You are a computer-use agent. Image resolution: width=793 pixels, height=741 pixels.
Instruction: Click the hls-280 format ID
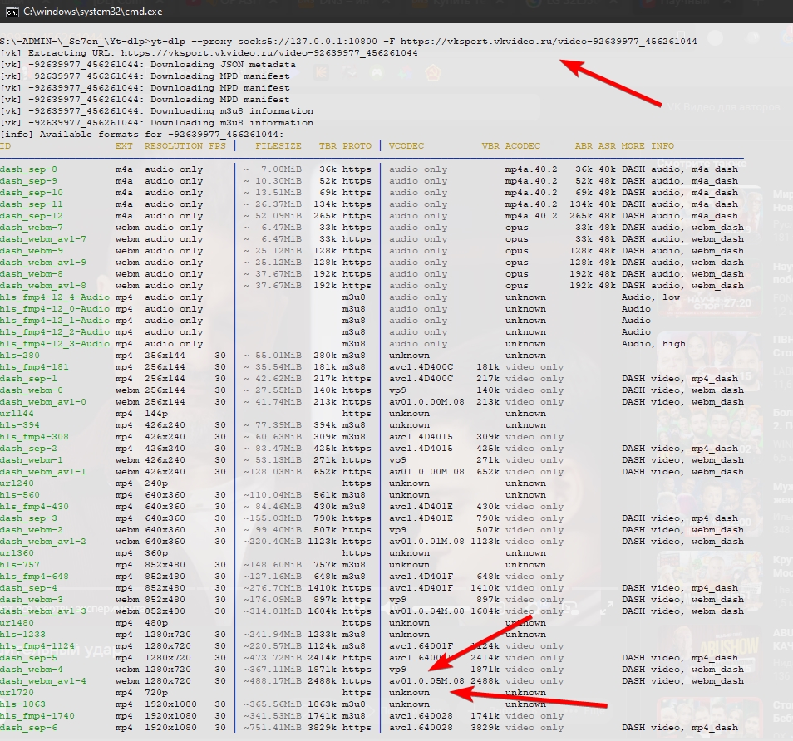[x=19, y=356]
